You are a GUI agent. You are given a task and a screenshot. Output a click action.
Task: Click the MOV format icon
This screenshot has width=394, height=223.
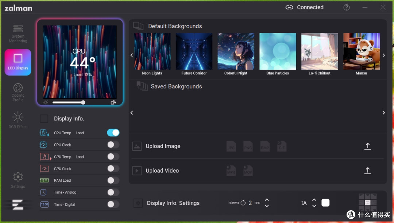tap(248, 171)
